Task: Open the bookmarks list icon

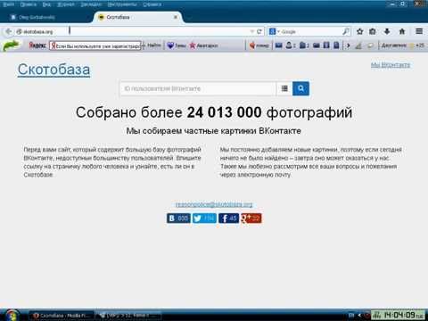Action: (x=373, y=31)
